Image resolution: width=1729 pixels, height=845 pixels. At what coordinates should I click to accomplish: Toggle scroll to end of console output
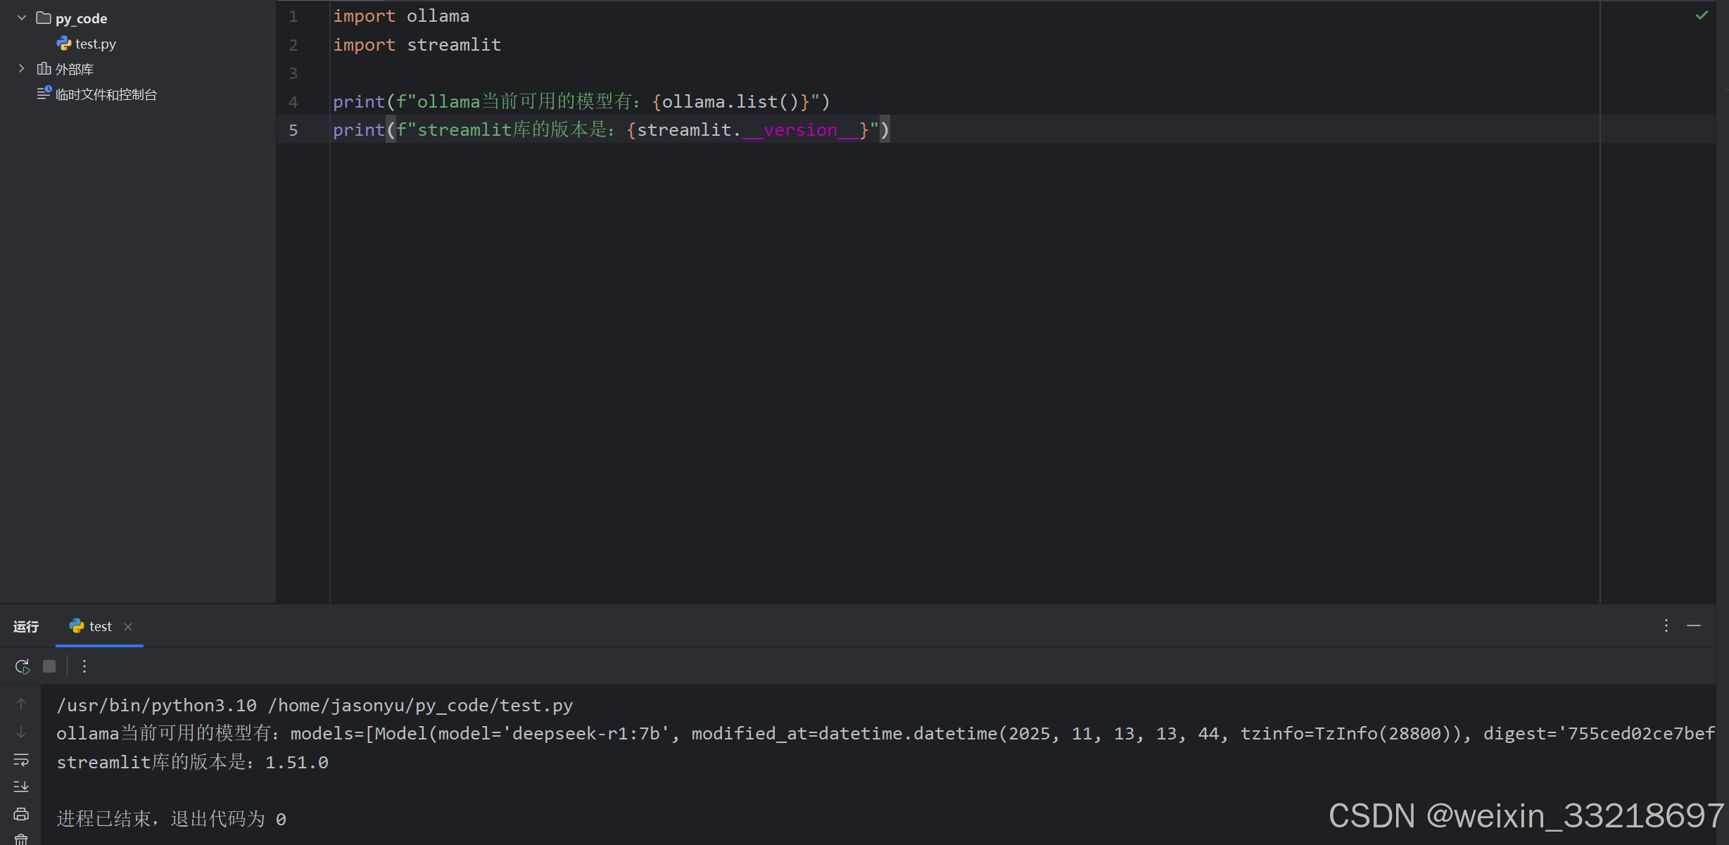coord(21,787)
